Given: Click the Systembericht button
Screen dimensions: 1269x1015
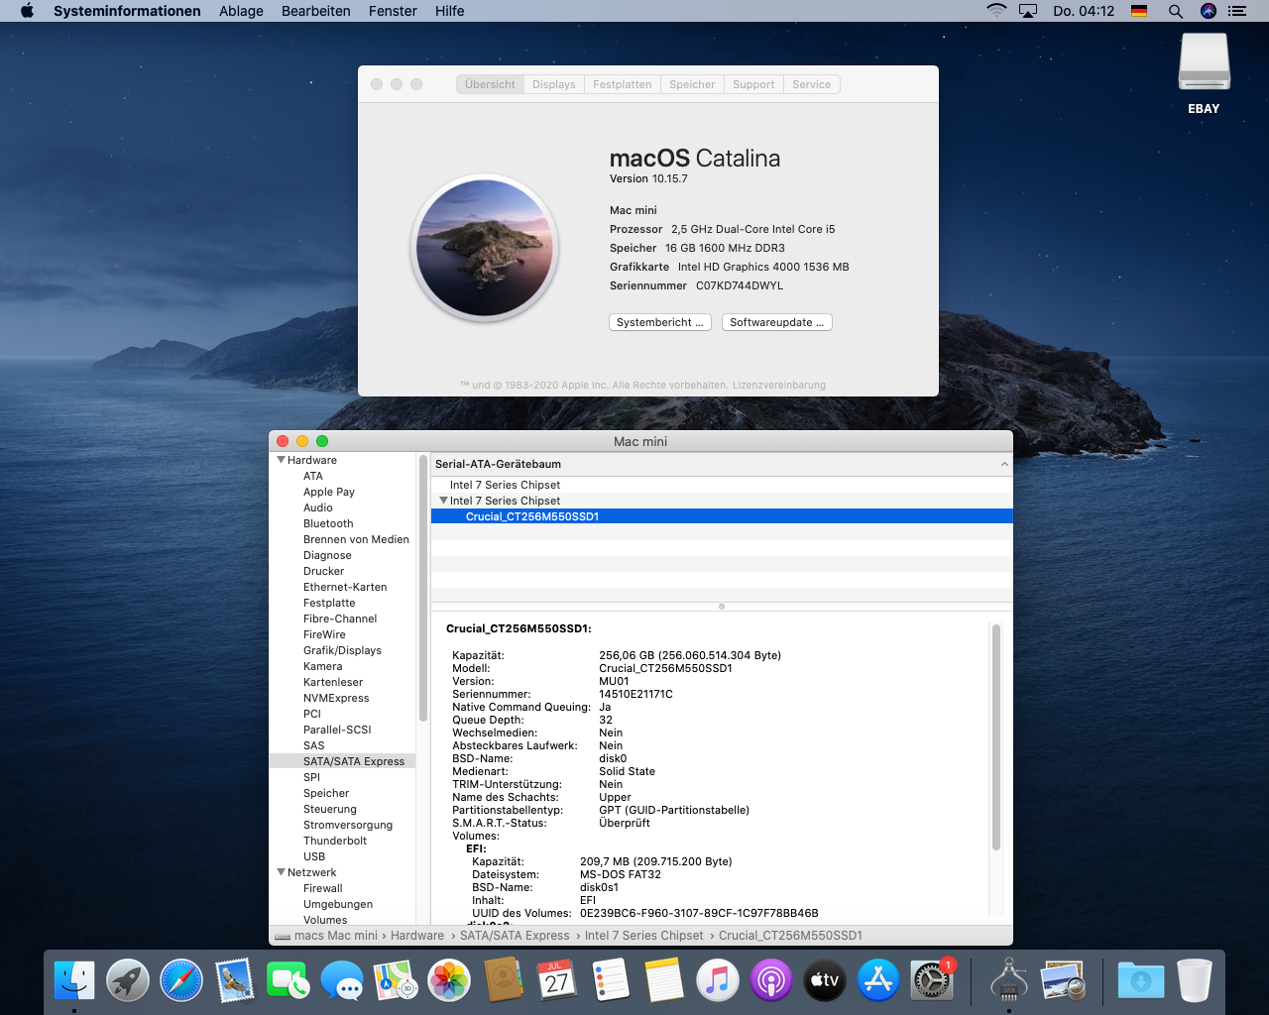Looking at the screenshot, I should click(x=659, y=322).
